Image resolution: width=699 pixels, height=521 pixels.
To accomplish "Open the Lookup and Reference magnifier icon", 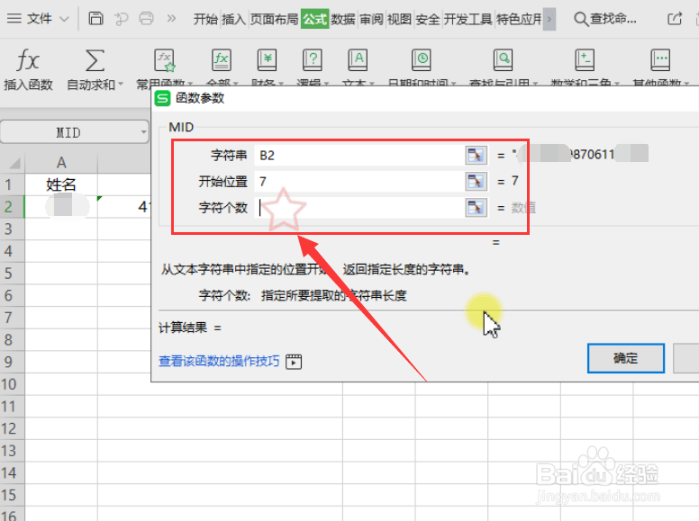I will tap(503, 60).
